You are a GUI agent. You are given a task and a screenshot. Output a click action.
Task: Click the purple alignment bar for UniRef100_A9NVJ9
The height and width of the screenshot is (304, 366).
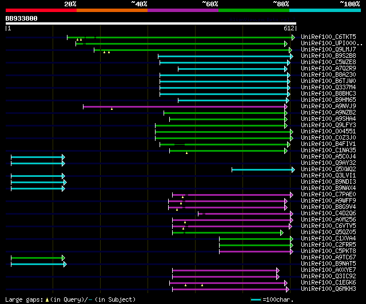[x=184, y=107]
